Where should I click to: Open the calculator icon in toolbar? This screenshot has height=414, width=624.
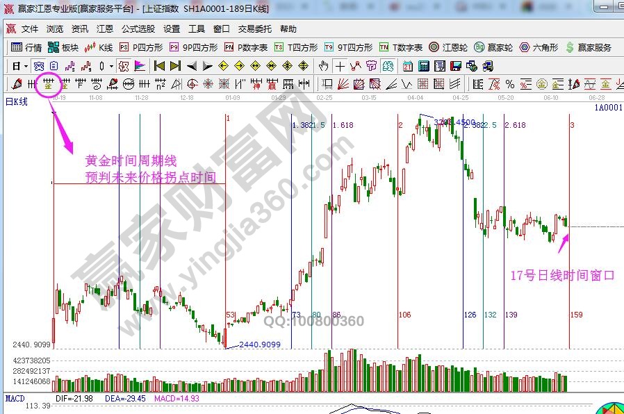[423, 66]
